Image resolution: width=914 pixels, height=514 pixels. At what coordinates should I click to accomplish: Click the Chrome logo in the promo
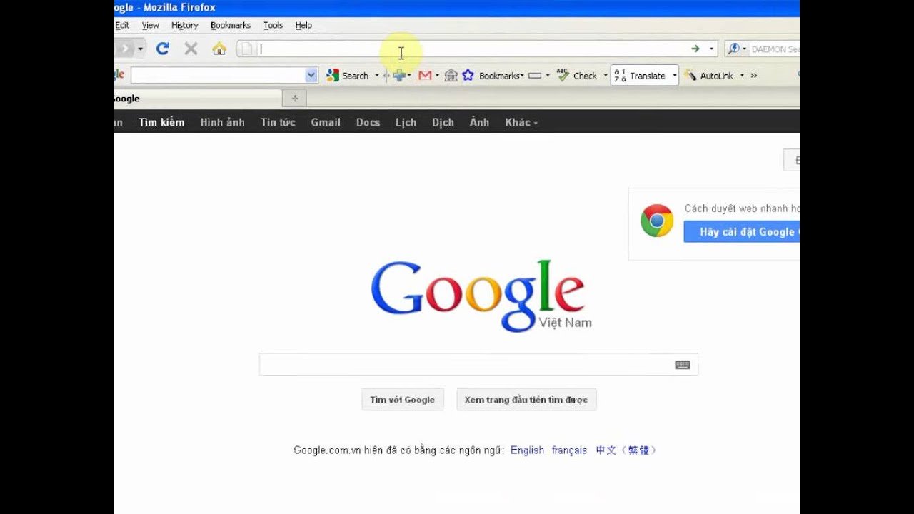657,221
